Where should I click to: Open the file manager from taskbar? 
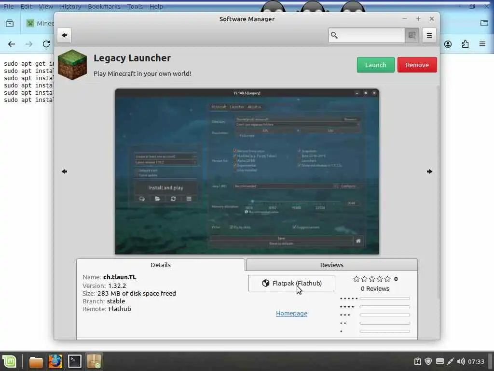[x=36, y=361]
